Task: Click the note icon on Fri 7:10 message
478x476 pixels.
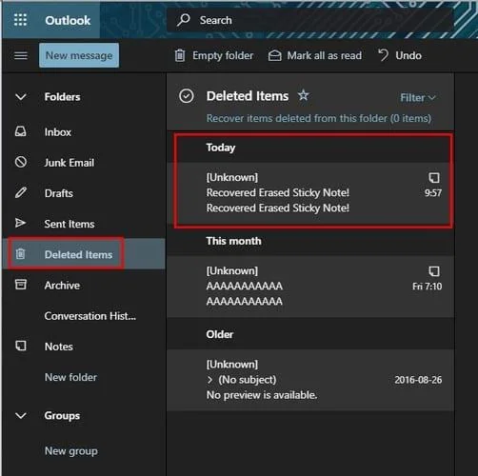Action: click(434, 271)
